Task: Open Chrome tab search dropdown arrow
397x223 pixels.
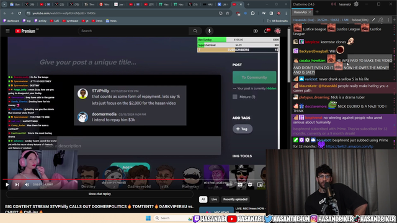Action: point(4,4)
